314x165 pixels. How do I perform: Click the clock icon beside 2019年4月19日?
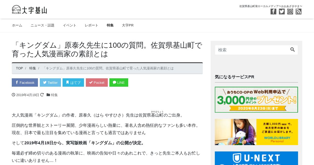coord(14,95)
